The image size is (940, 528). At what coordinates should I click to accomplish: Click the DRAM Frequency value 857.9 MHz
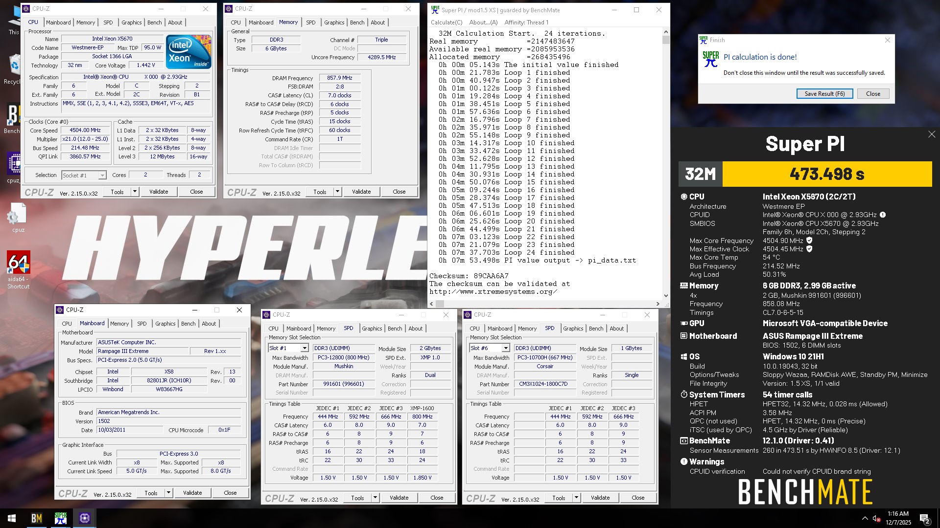click(340, 78)
